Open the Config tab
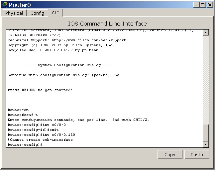Viewport: 215px width, 170px height. [37, 13]
